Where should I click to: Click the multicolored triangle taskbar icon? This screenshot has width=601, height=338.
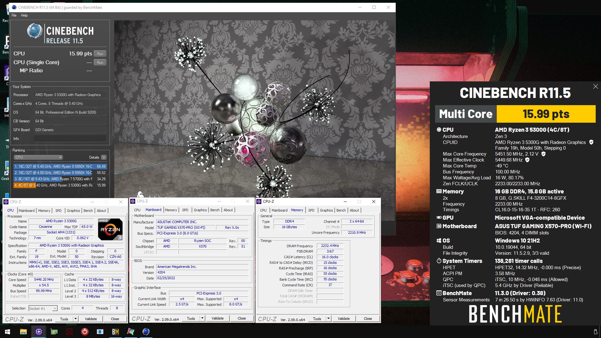(131, 332)
